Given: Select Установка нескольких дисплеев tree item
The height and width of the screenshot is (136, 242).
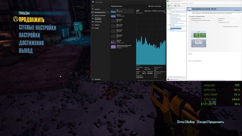Looking at the screenshot, I should pyautogui.click(x=177, y=23).
